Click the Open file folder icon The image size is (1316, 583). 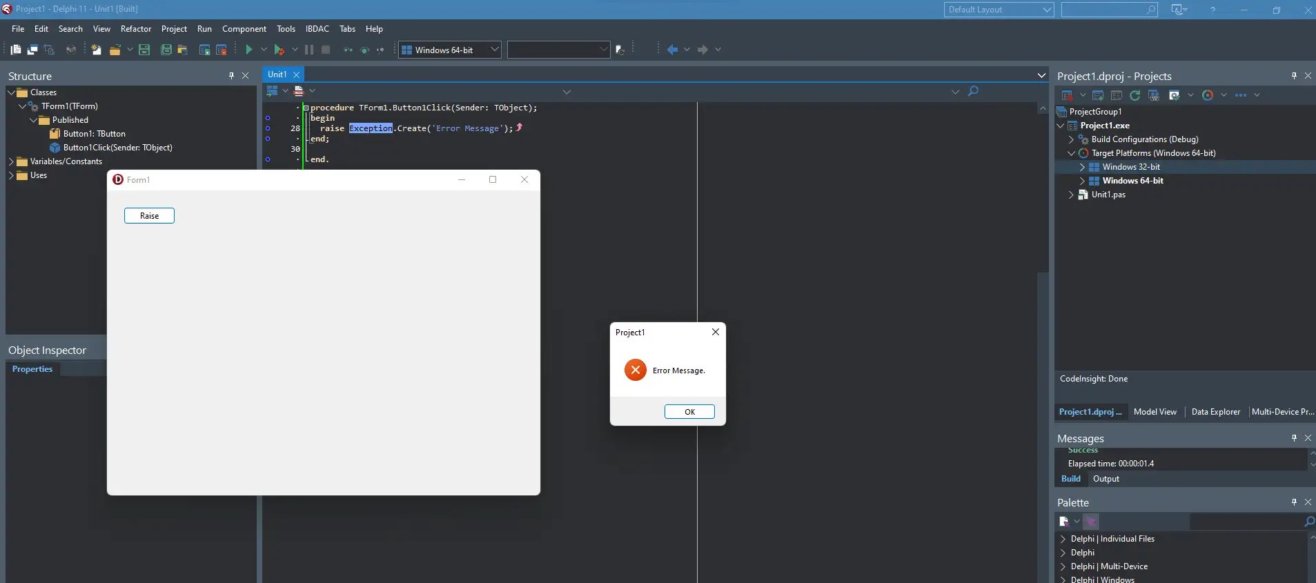point(115,49)
